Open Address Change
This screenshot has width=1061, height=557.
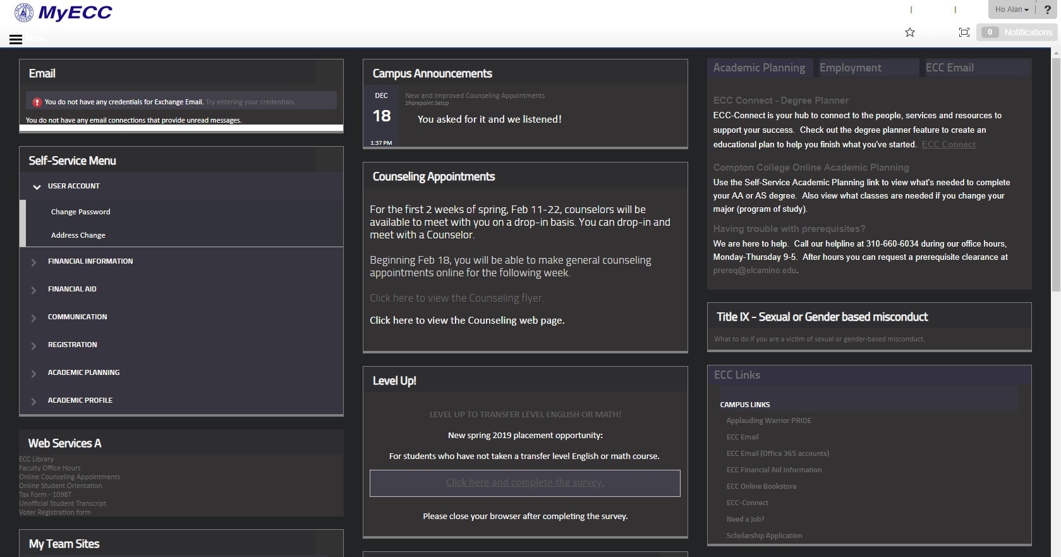coord(78,235)
